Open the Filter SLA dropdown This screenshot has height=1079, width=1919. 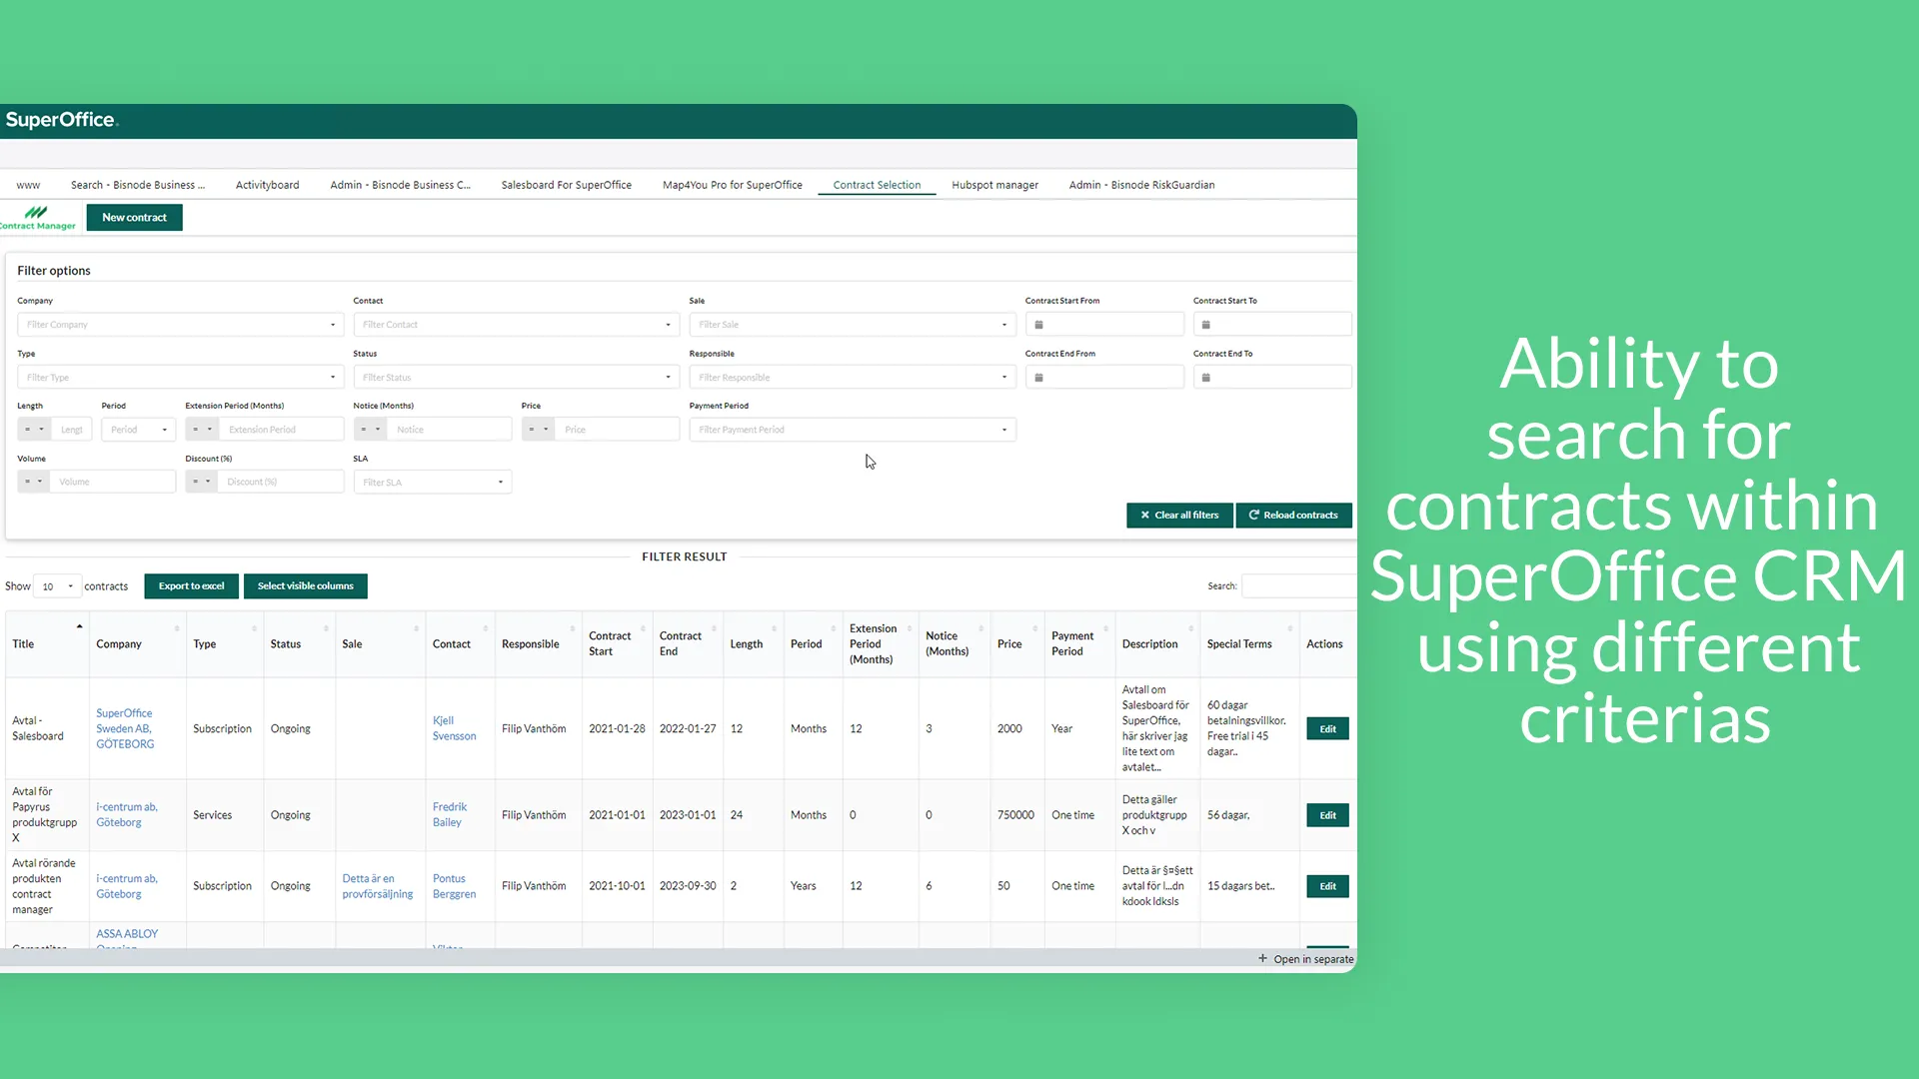(432, 483)
